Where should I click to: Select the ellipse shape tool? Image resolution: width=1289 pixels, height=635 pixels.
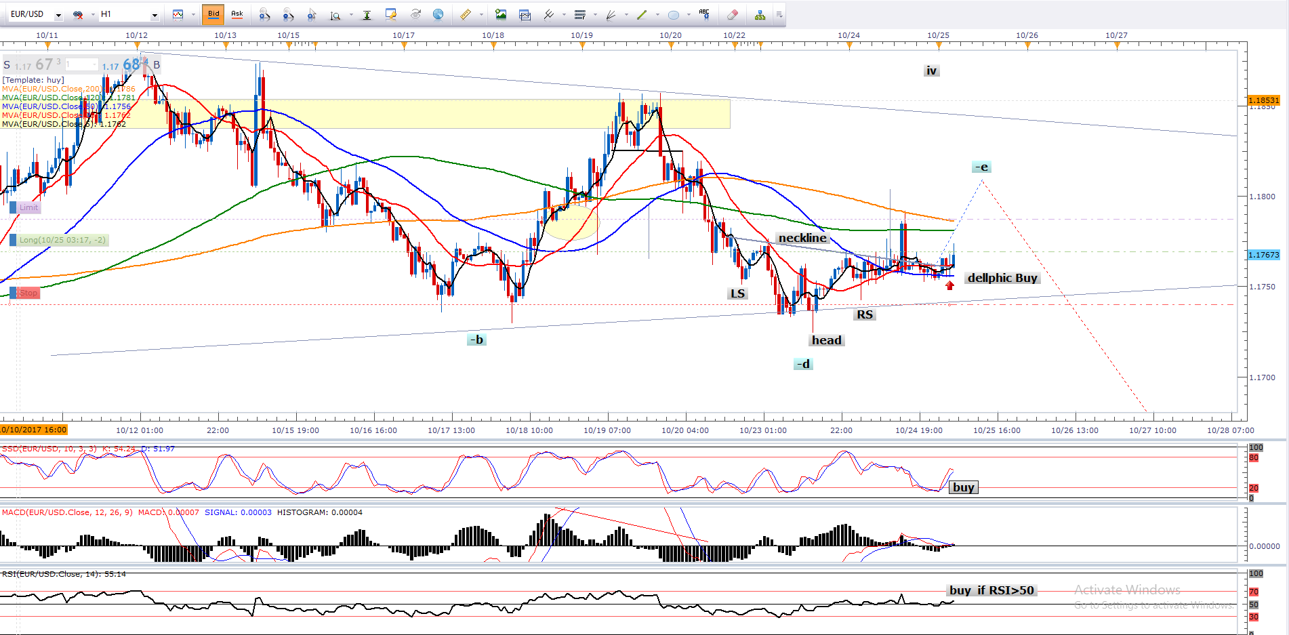(673, 14)
